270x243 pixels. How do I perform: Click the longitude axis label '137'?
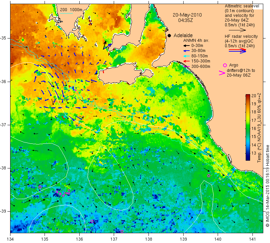tap(114, 239)
